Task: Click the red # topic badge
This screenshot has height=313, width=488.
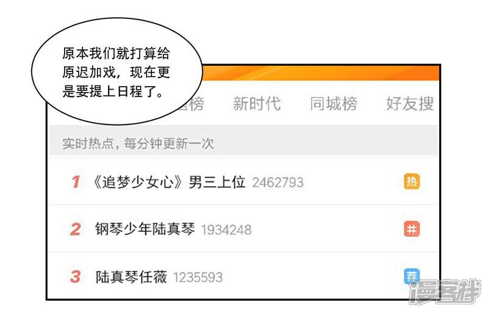Action: [412, 229]
